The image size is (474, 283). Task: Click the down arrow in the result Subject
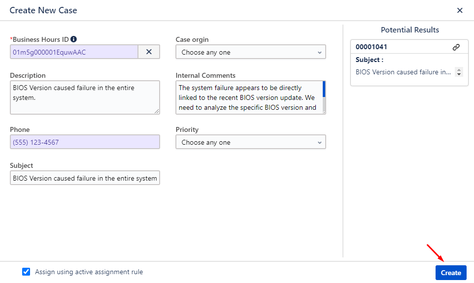pos(459,74)
